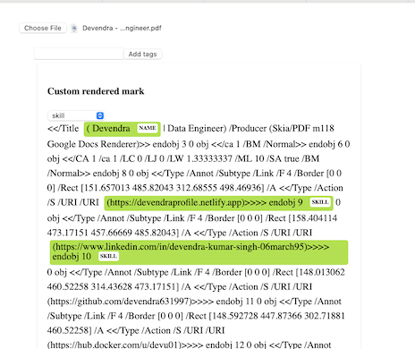Viewport: 415px width, 349px height.
Task: Click the NAME label on Devendra mark
Action: (148, 128)
